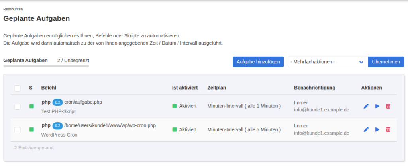The image size is (408, 168).
Task: Sort by the Befehl column header
Action: 49,88
